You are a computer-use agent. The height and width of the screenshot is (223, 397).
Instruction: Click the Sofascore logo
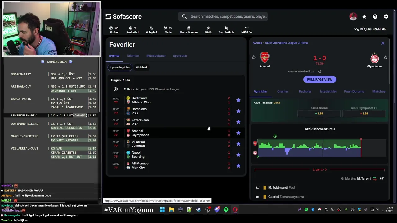(123, 16)
